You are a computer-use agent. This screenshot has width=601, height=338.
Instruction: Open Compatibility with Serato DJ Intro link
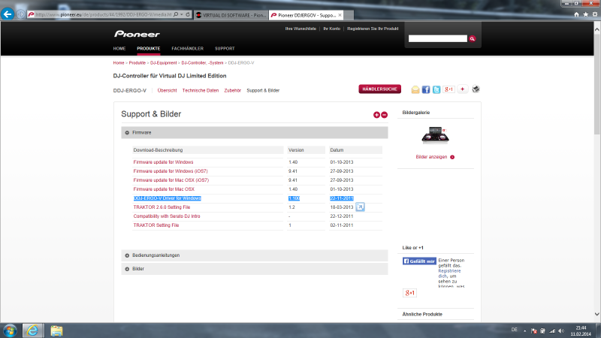[166, 216]
